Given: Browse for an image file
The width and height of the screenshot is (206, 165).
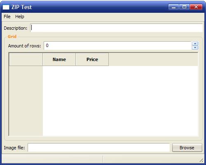Looking at the screenshot, I should point(187,148).
